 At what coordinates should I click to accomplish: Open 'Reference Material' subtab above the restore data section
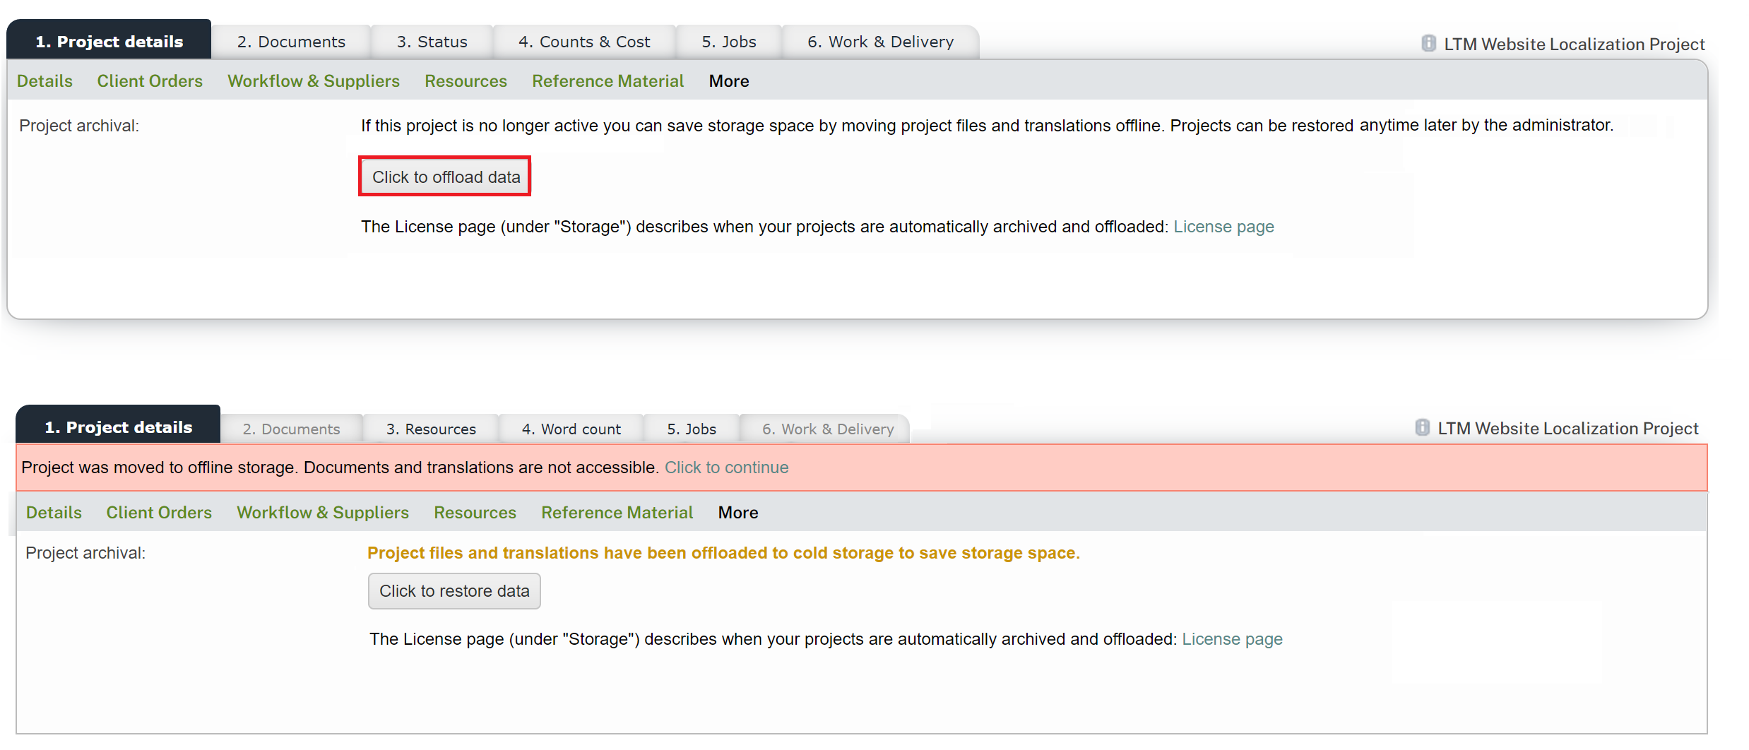tap(617, 513)
